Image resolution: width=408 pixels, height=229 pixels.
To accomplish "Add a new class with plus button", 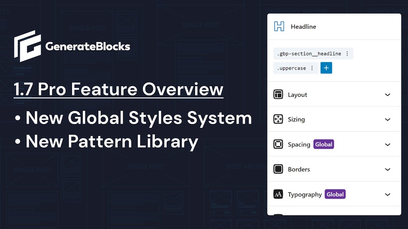I will coord(326,68).
